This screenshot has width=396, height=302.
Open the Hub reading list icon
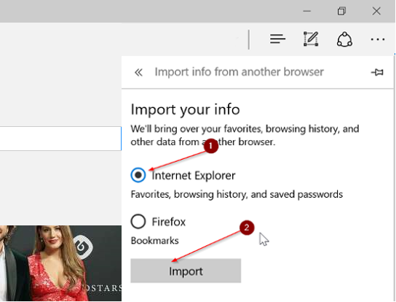(277, 39)
